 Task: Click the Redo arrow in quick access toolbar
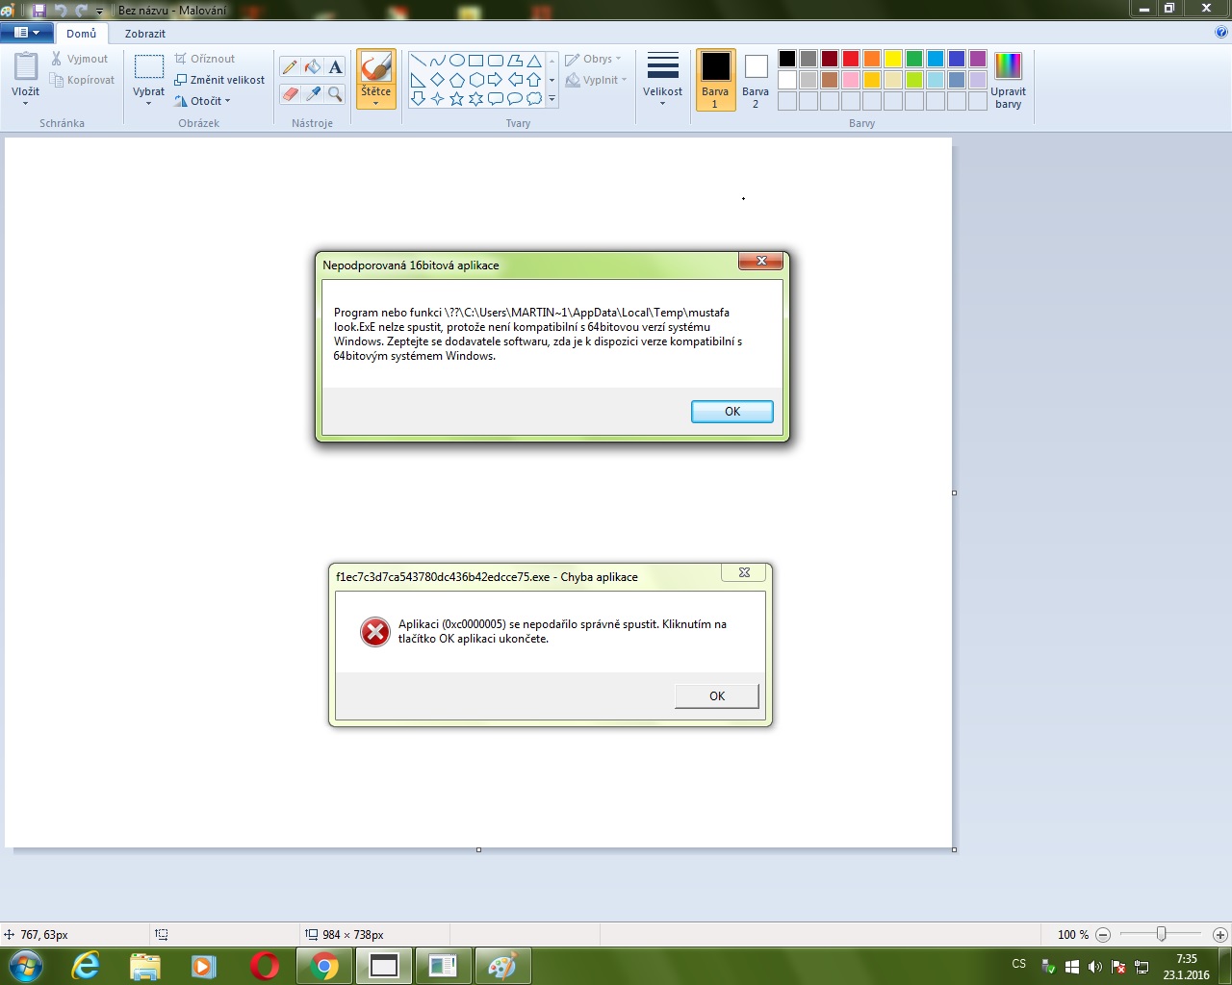[81, 10]
